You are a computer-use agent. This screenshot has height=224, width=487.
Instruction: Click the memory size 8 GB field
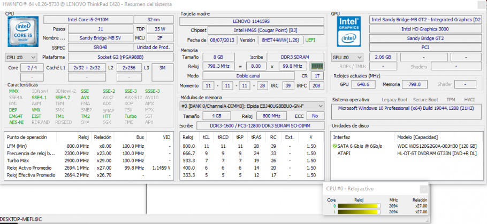tap(219, 57)
